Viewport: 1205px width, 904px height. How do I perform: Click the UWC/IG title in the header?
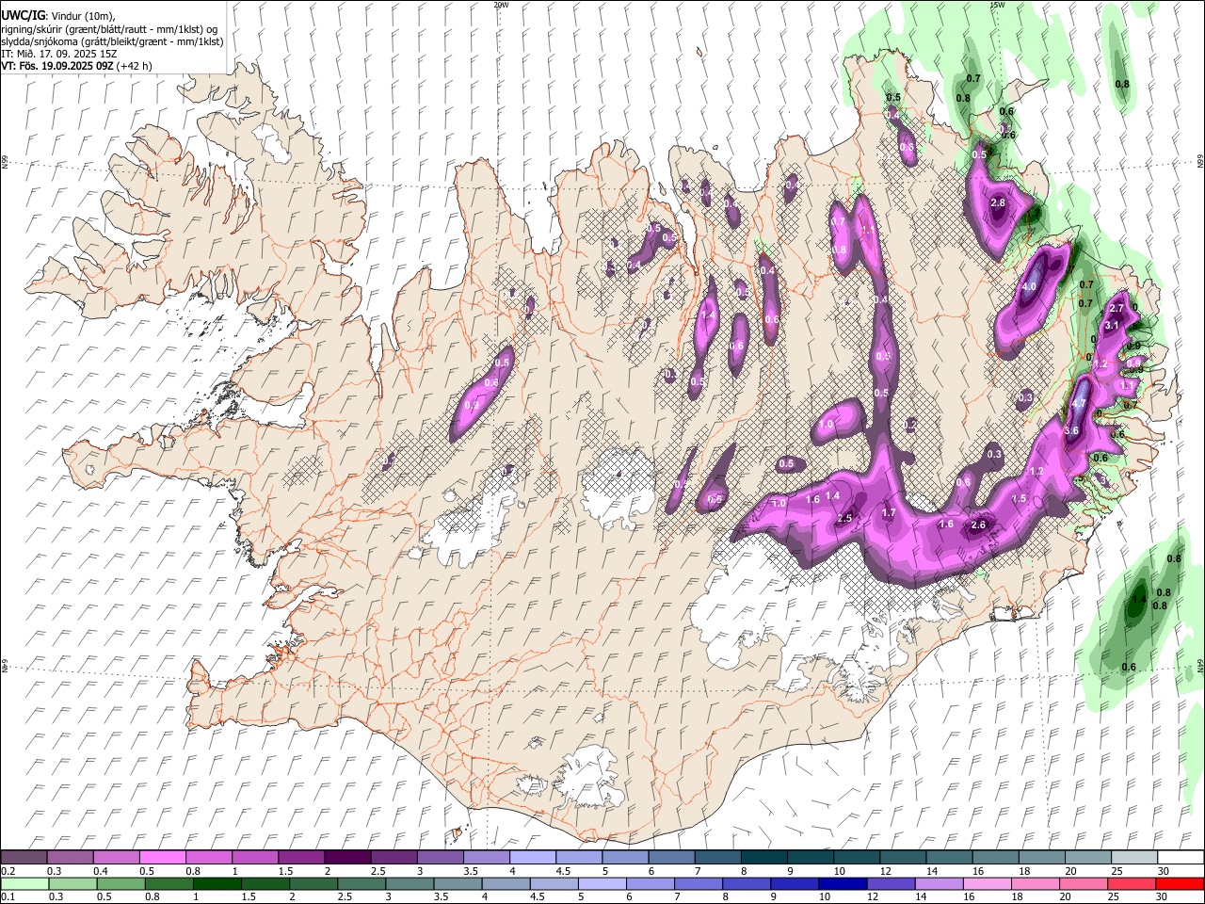click(22, 15)
